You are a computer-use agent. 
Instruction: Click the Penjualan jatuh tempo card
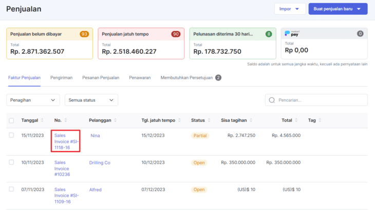pos(141,43)
